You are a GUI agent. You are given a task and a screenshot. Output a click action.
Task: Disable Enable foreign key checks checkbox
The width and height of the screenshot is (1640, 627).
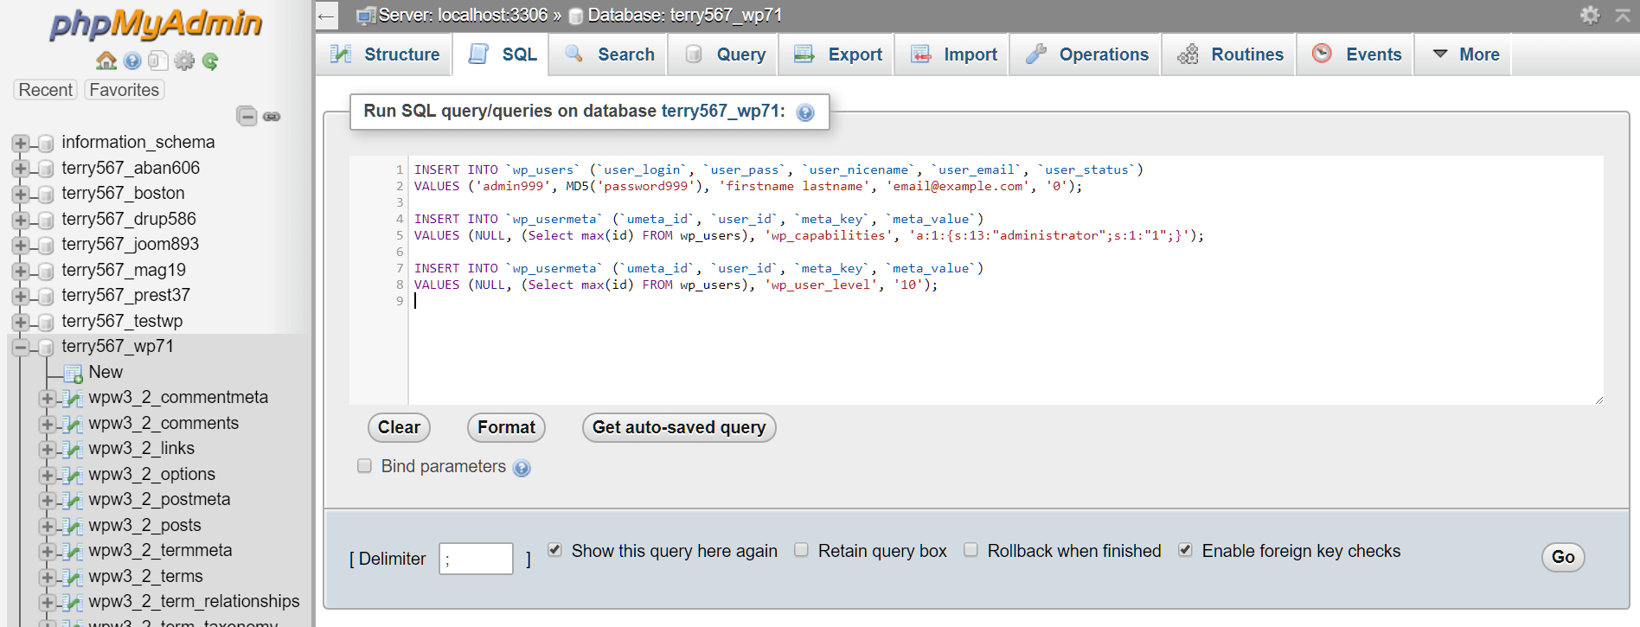click(x=1185, y=550)
